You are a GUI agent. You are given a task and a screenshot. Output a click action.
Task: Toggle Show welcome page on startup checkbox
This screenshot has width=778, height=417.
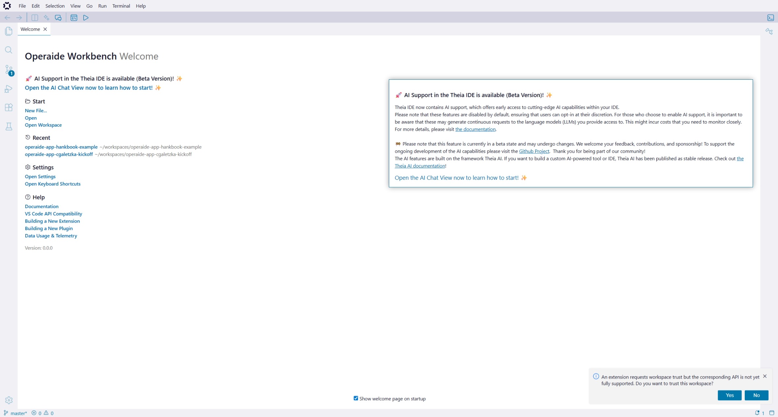coord(356,398)
